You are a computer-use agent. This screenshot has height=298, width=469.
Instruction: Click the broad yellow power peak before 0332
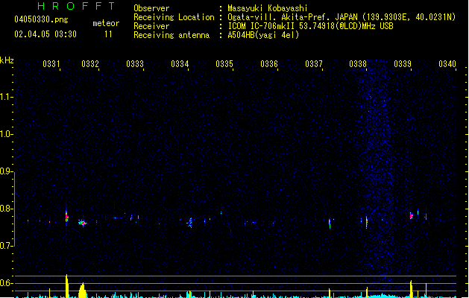pos(83,291)
